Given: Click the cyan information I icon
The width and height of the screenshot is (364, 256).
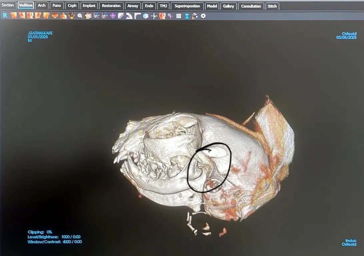Looking at the screenshot, I should [x=187, y=16].
